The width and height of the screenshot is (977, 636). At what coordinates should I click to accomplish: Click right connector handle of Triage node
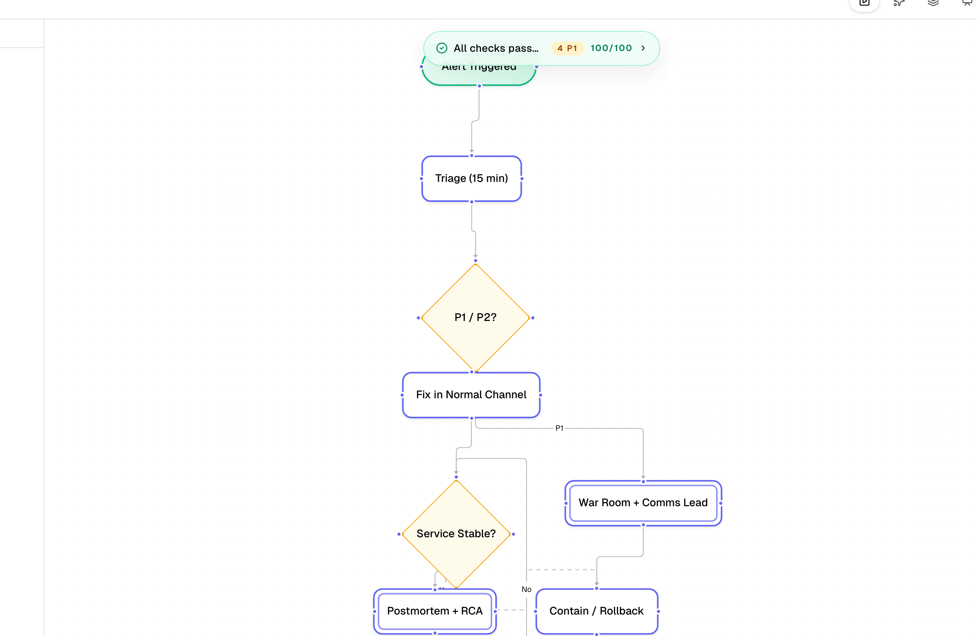tap(522, 179)
